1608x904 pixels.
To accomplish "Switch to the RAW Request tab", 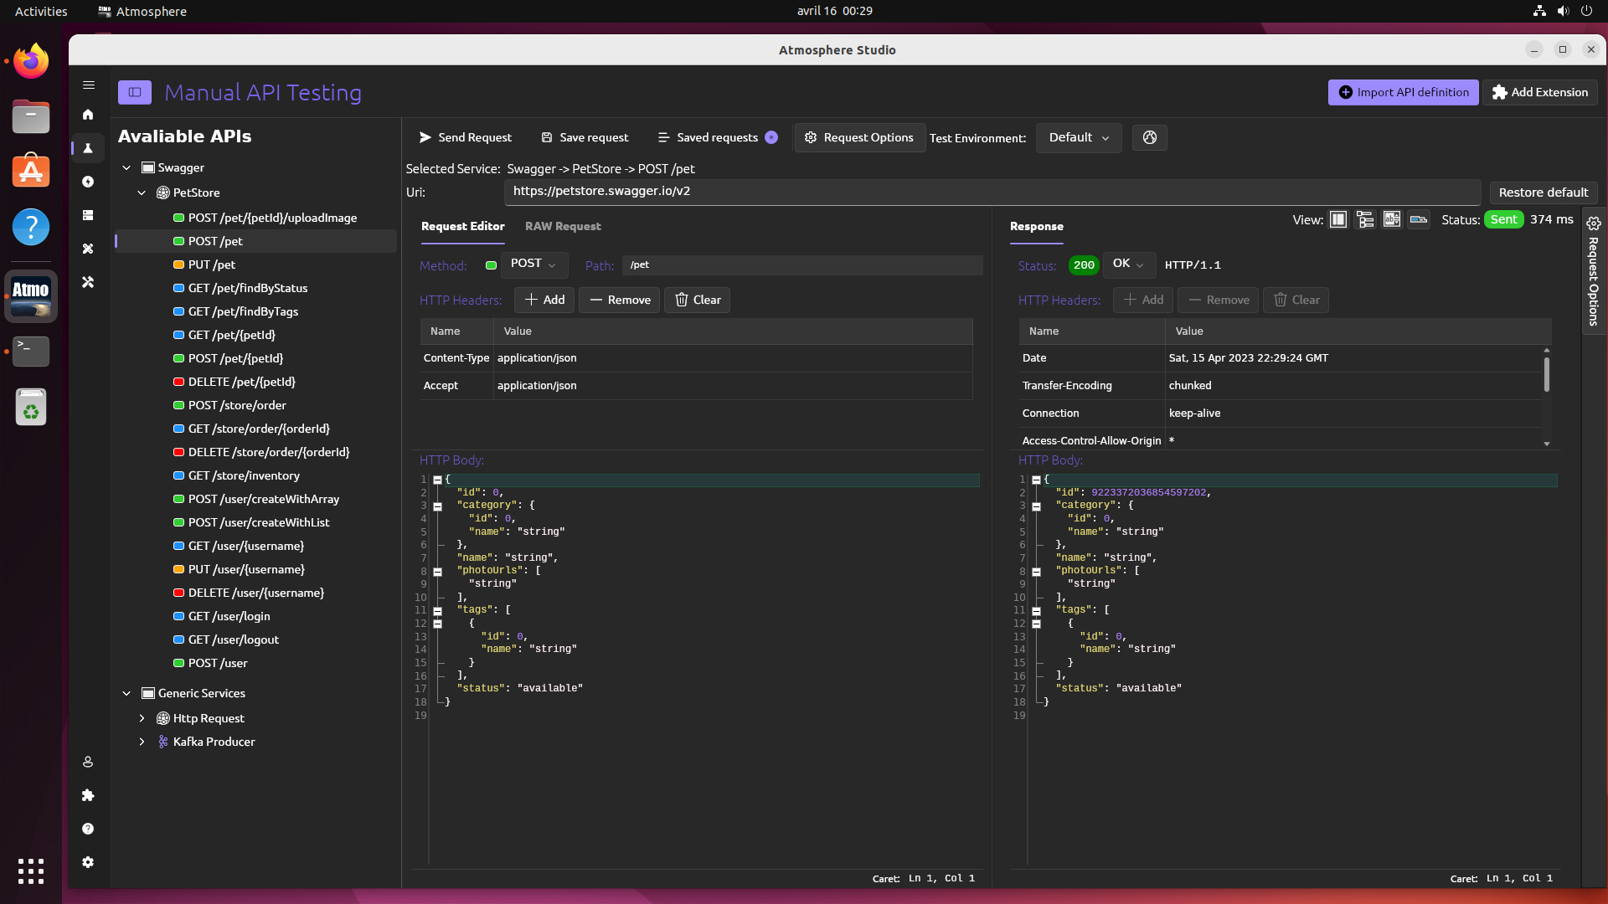I will click(x=563, y=227).
